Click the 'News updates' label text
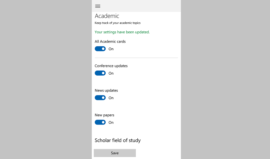The height and width of the screenshot is (159, 270). (106, 90)
